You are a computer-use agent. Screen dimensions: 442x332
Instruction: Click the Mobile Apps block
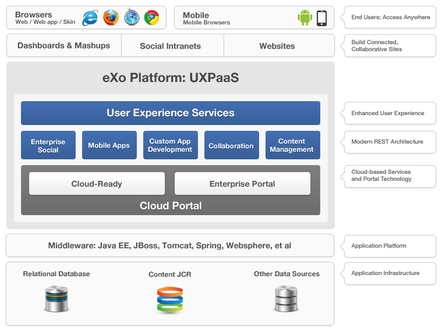tap(109, 145)
